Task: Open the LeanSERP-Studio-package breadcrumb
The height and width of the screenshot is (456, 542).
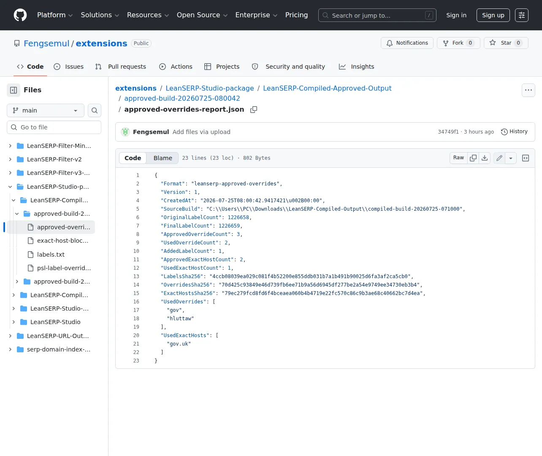Action: point(210,88)
